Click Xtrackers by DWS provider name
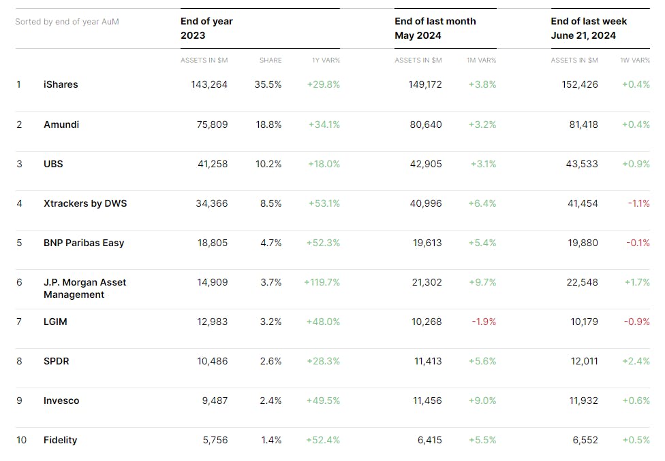The width and height of the screenshot is (665, 461). (85, 203)
